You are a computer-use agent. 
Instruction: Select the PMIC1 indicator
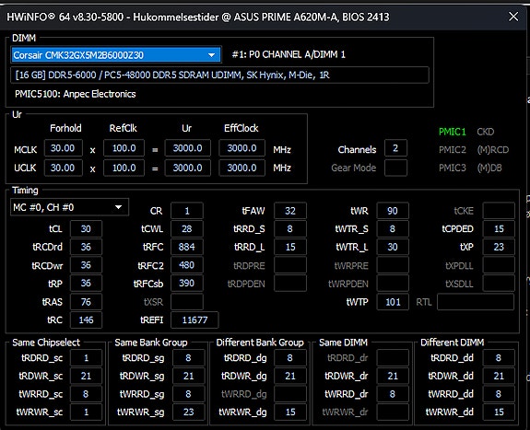pos(452,132)
